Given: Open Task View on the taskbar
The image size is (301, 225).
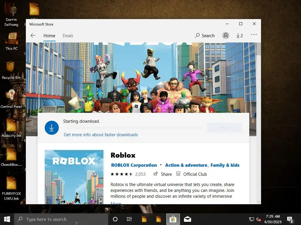Looking at the screenshot, I should coord(129,219).
